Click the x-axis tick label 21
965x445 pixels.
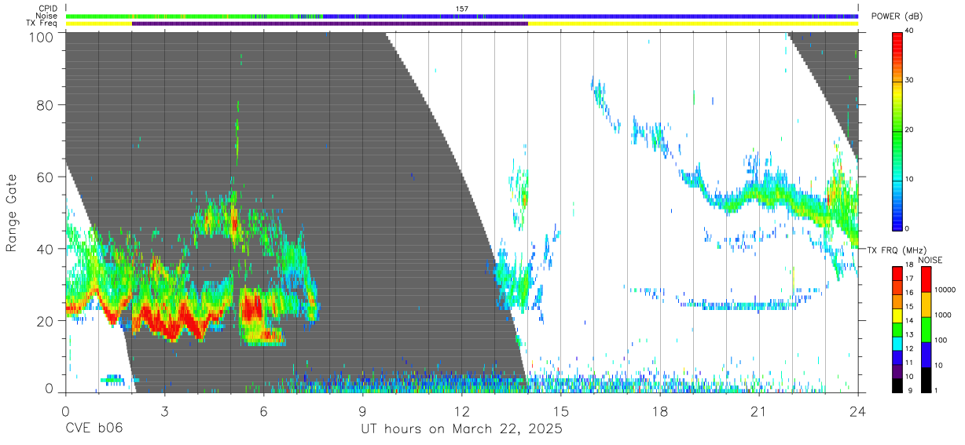point(759,411)
